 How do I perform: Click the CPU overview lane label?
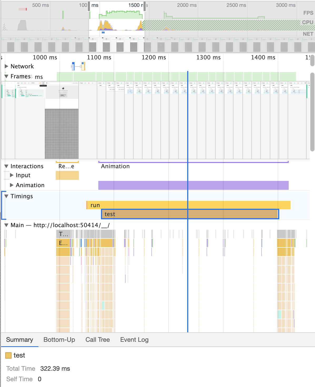point(308,22)
